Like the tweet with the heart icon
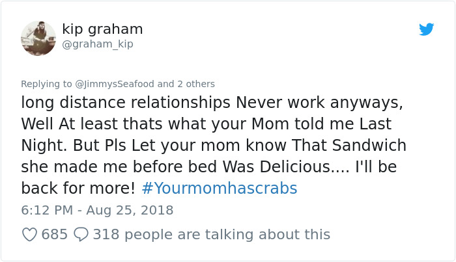 [29, 234]
